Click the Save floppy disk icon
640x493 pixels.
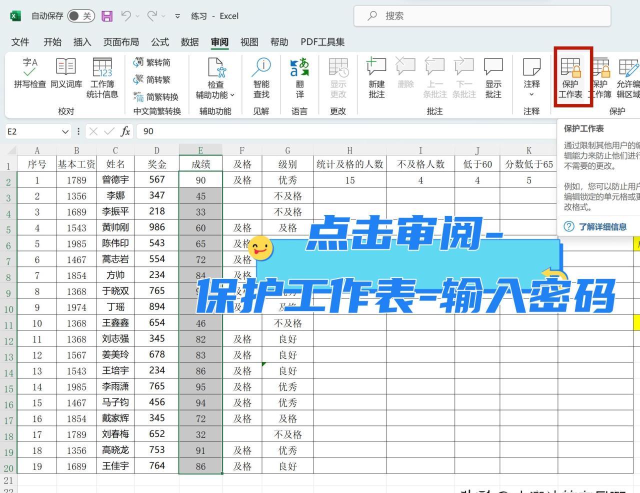point(107,16)
